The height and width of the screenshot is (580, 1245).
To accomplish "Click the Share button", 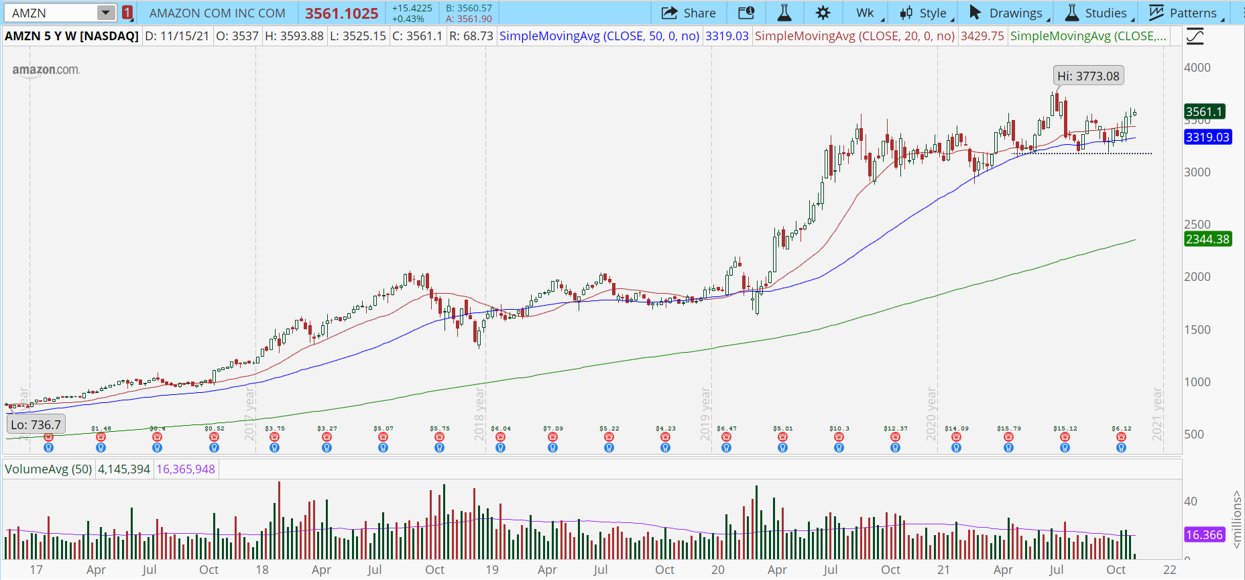I will (x=689, y=13).
